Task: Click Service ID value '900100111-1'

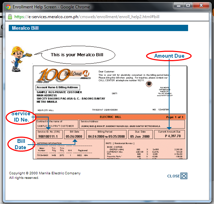Action: coord(48,136)
